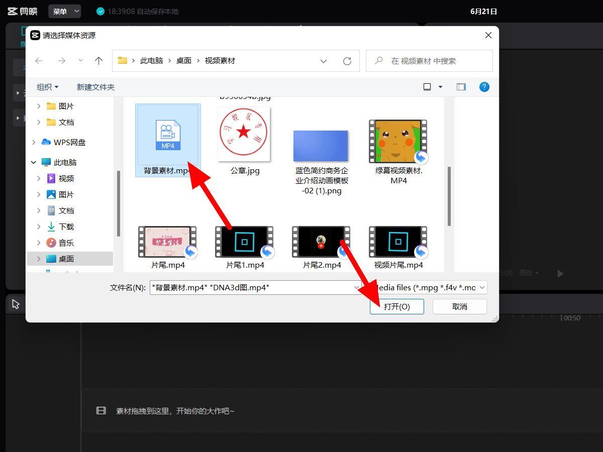The height and width of the screenshot is (452, 603).
Task: Refresh the 视频素材 folder view
Action: click(347, 61)
